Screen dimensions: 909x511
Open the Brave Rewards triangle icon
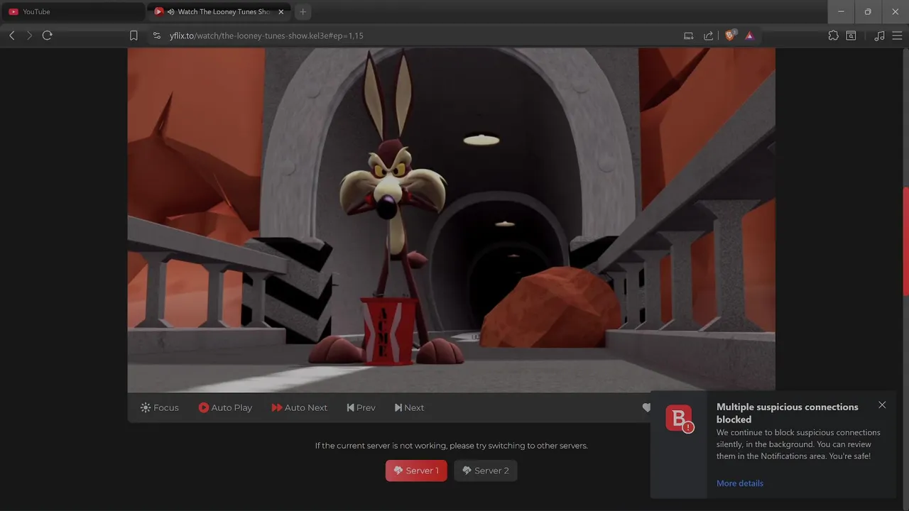[749, 35]
